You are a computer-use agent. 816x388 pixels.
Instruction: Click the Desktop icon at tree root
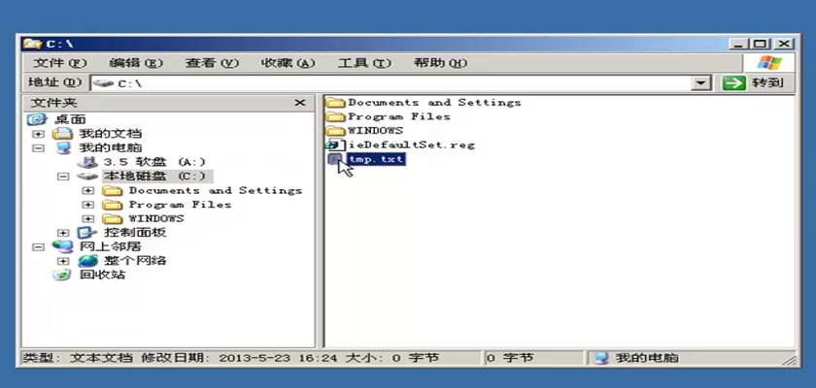tap(38, 119)
